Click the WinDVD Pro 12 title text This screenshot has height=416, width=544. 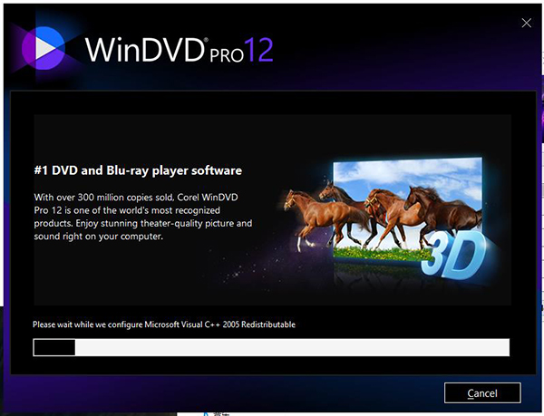click(x=179, y=47)
